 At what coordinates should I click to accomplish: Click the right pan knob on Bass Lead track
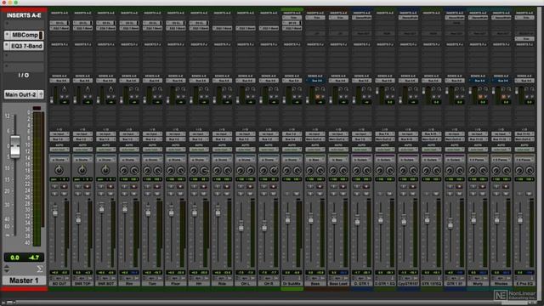point(343,170)
